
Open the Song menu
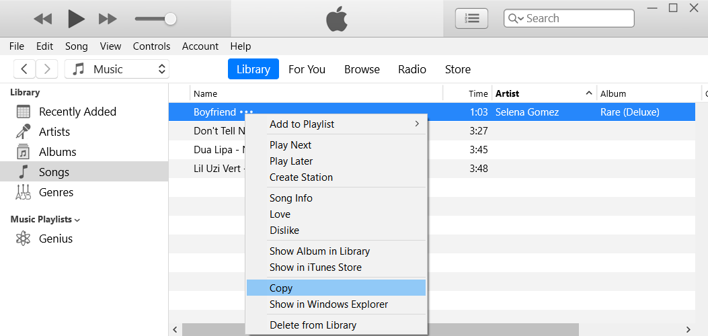(76, 46)
